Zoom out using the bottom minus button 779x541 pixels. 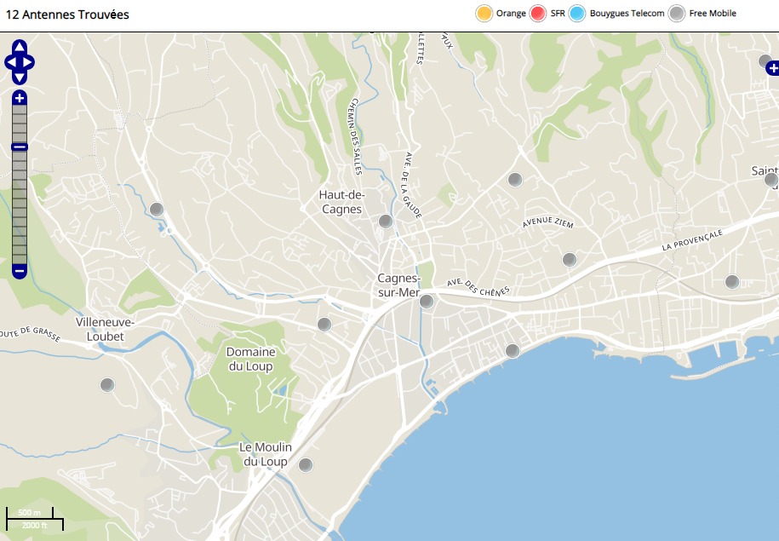(x=20, y=271)
